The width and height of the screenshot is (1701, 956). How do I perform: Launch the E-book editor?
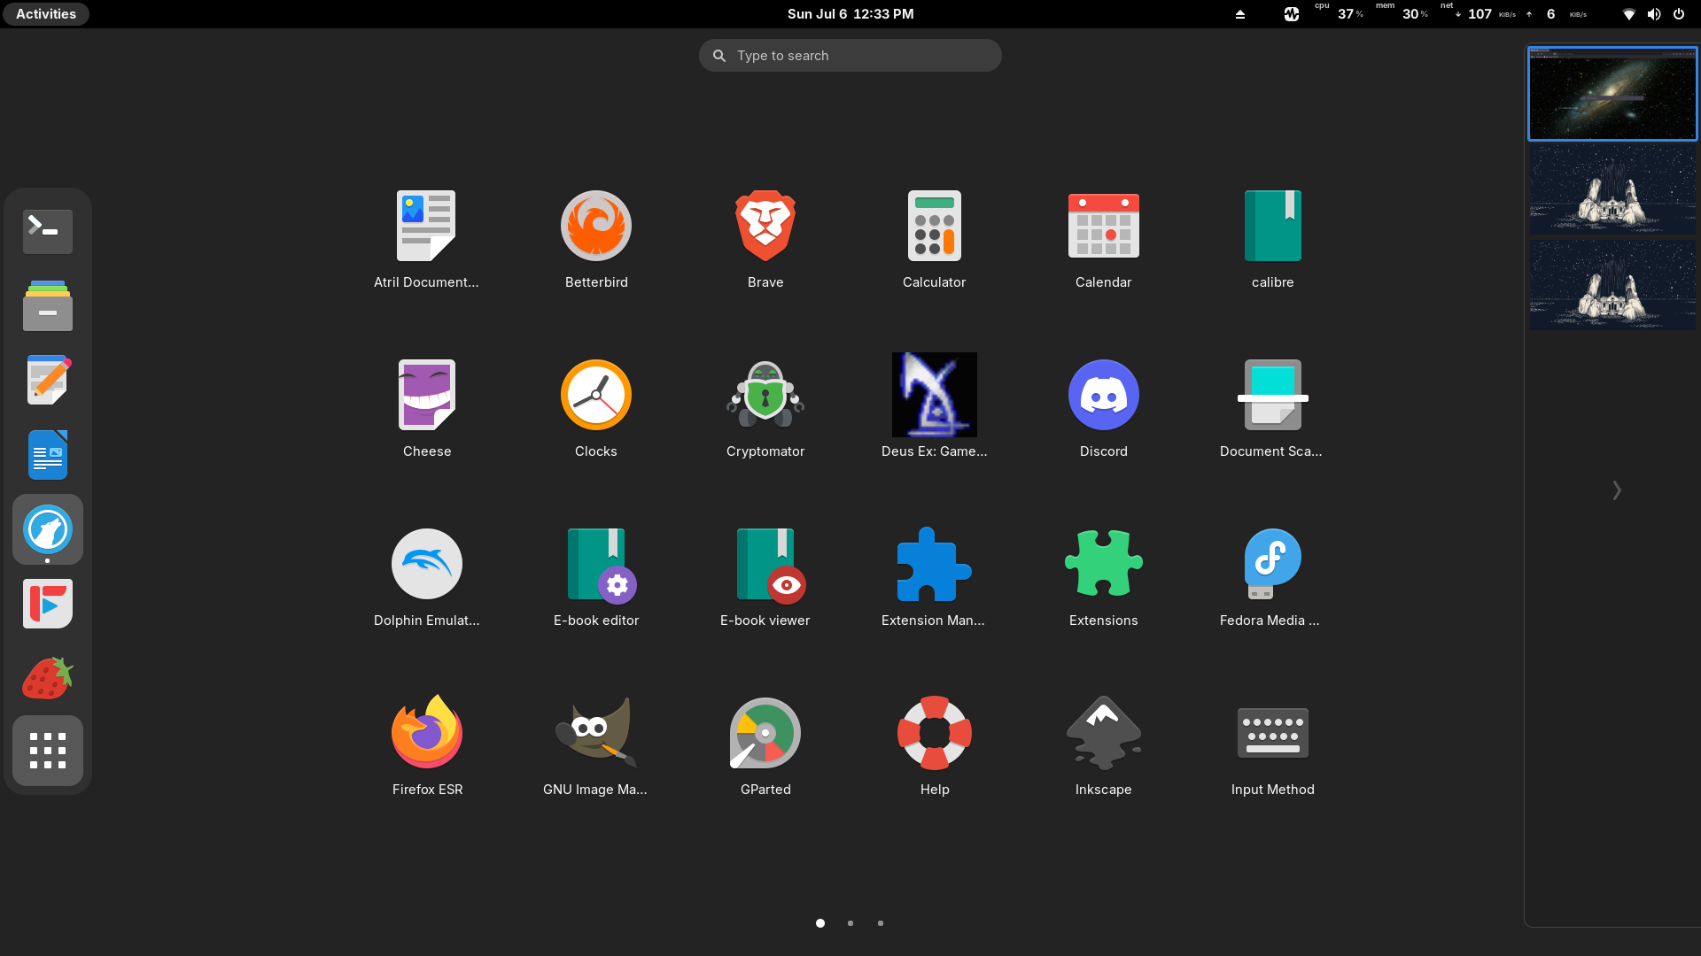coord(596,577)
